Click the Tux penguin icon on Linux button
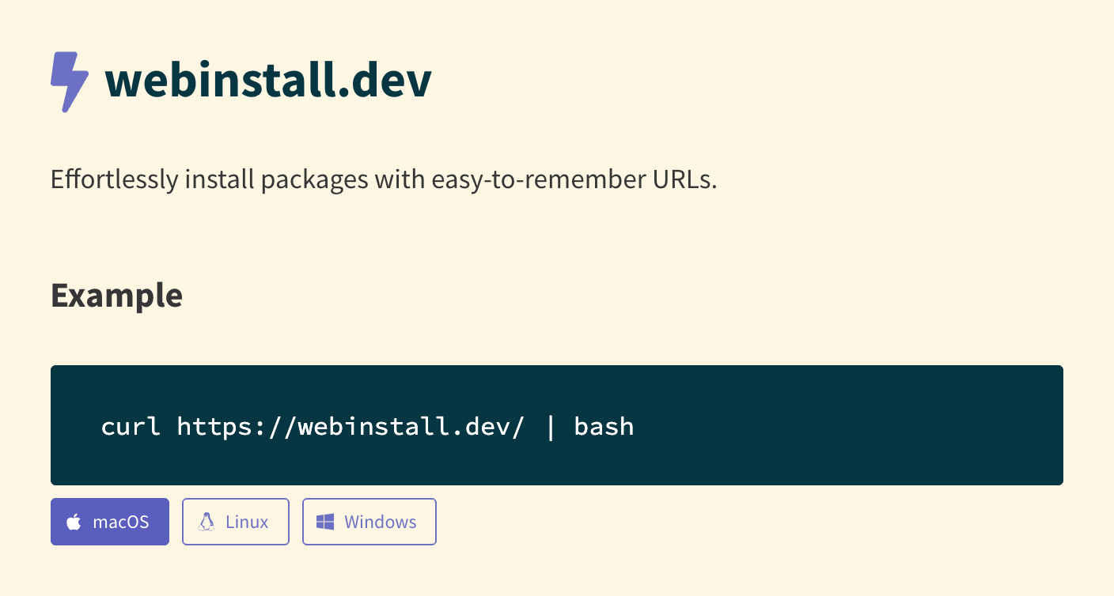Screen dimensions: 1114x596 (207, 521)
